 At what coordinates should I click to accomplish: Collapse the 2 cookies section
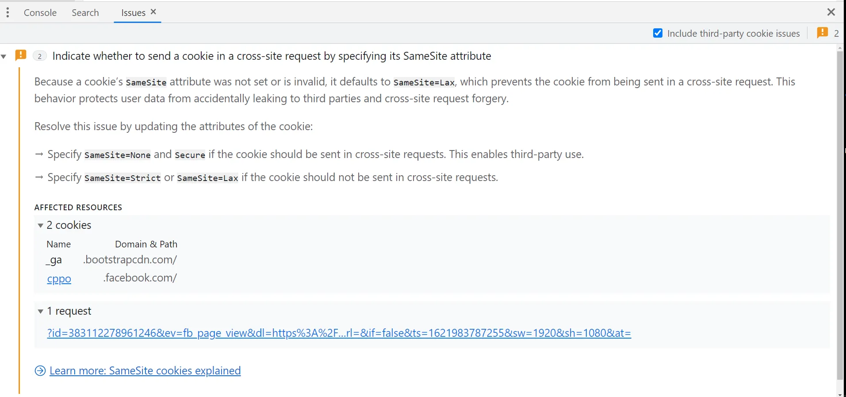41,226
